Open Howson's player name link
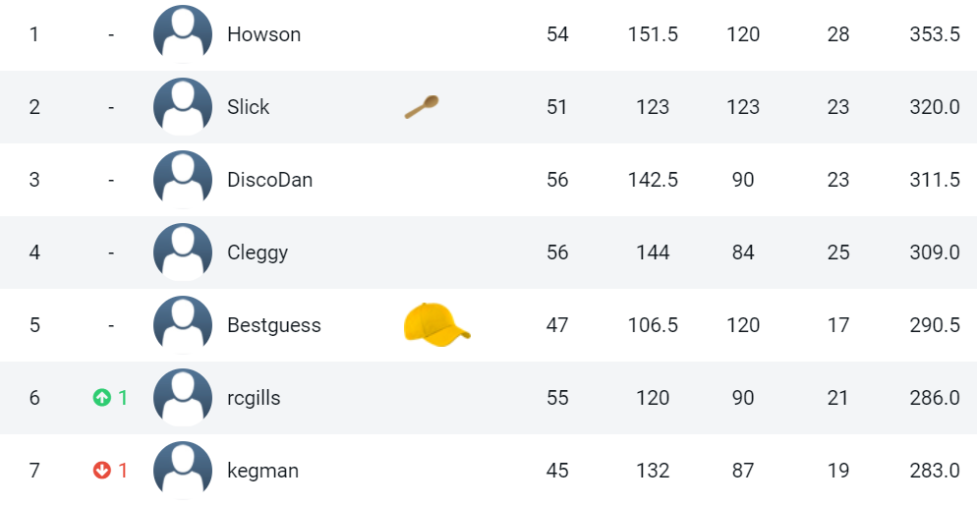Viewport: 977px width, 505px height. (263, 34)
